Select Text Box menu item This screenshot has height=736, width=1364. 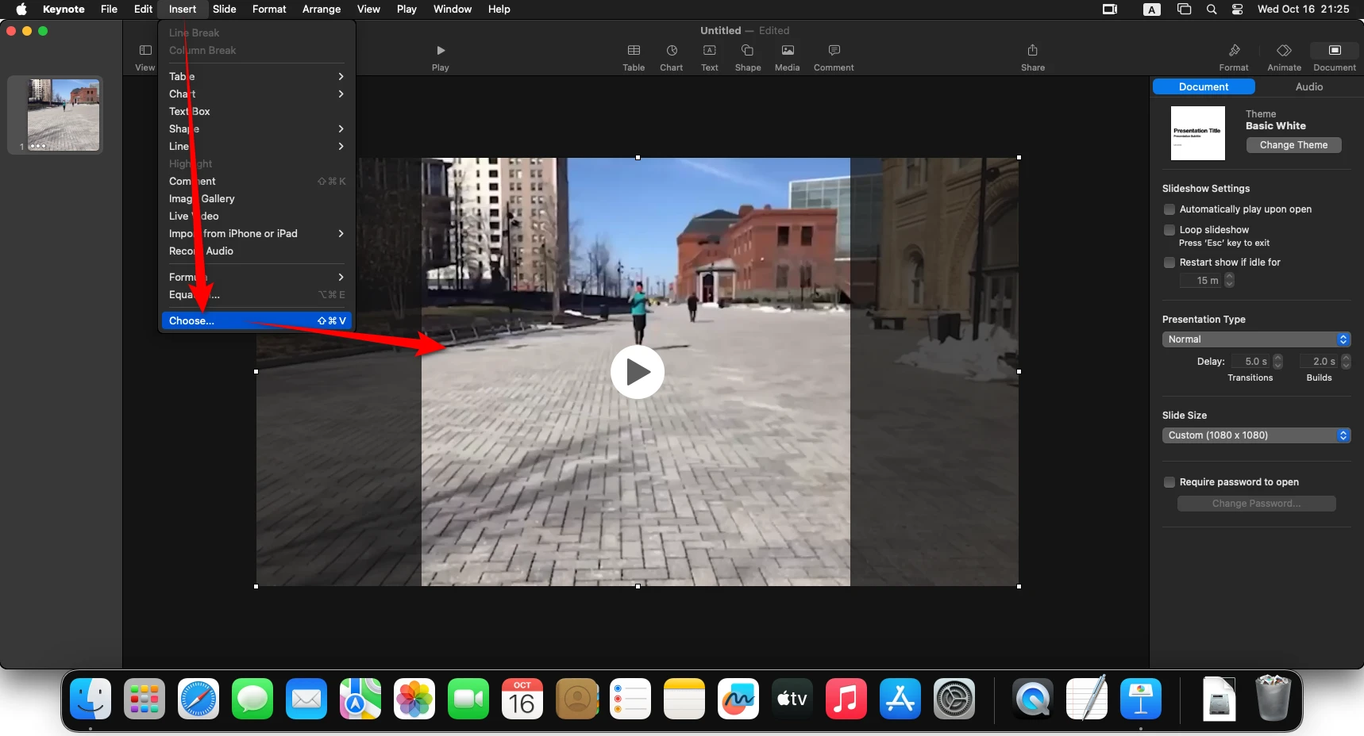[x=256, y=111]
